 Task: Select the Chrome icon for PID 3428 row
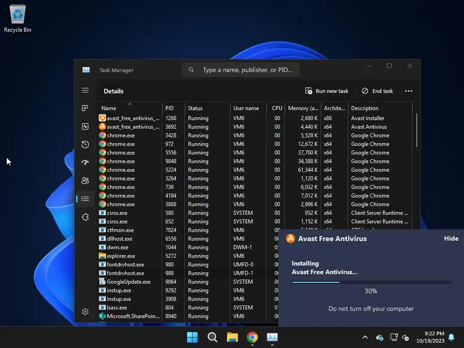pos(102,135)
